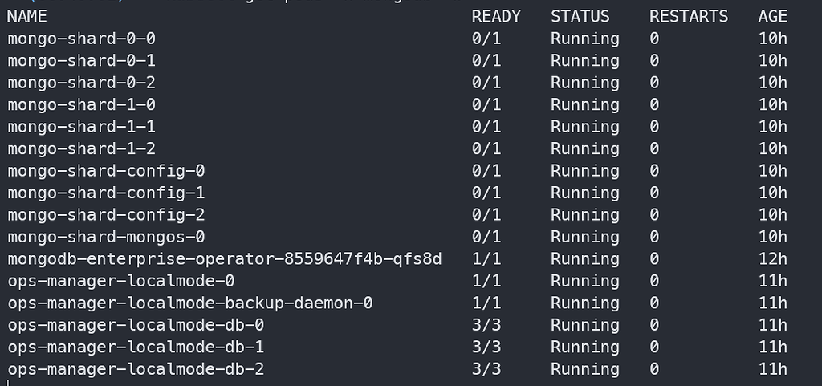Click the mongo-shard-config-0 pod name
Image resolution: width=822 pixels, height=386 pixels.
pos(107,171)
